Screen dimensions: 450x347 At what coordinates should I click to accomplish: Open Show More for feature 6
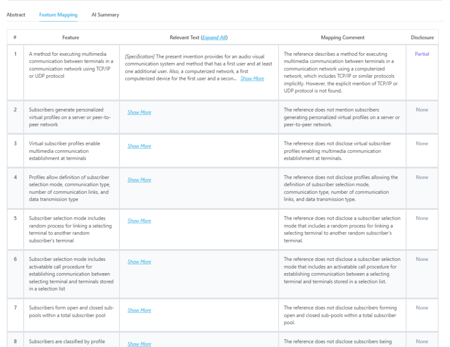(139, 262)
